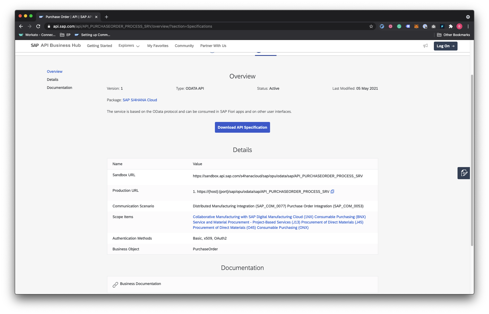Screen dimensions: 489x314
Task: Open Chrome's three-dot menu
Action: pyautogui.click(x=468, y=26)
